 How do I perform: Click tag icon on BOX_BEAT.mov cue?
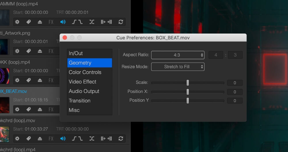coord(29,109)
